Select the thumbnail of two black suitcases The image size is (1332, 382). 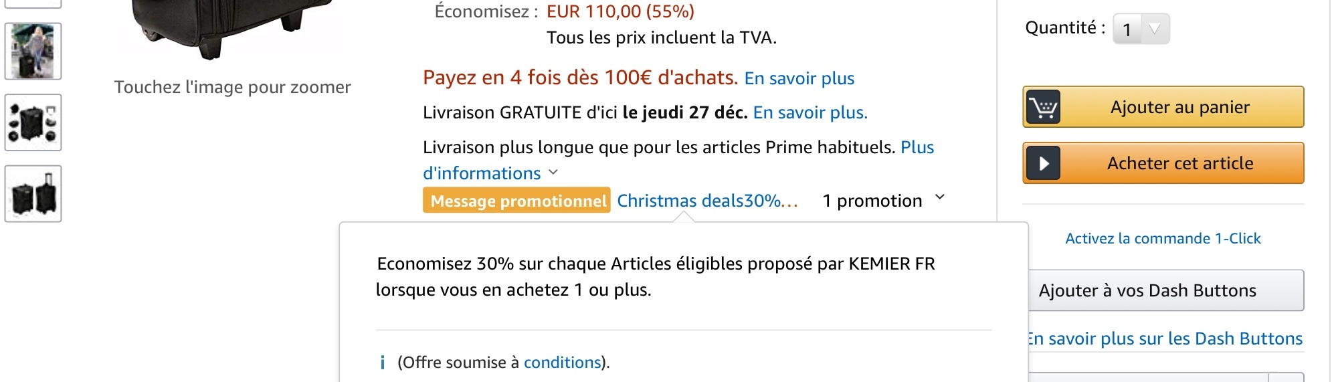coord(33,194)
